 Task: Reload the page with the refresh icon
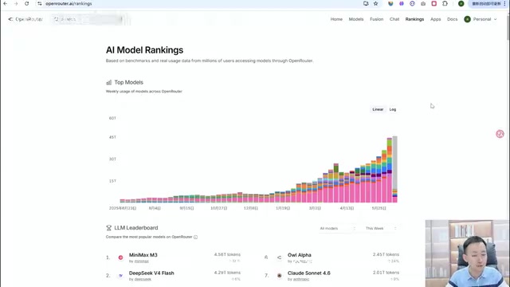pyautogui.click(x=26, y=3)
